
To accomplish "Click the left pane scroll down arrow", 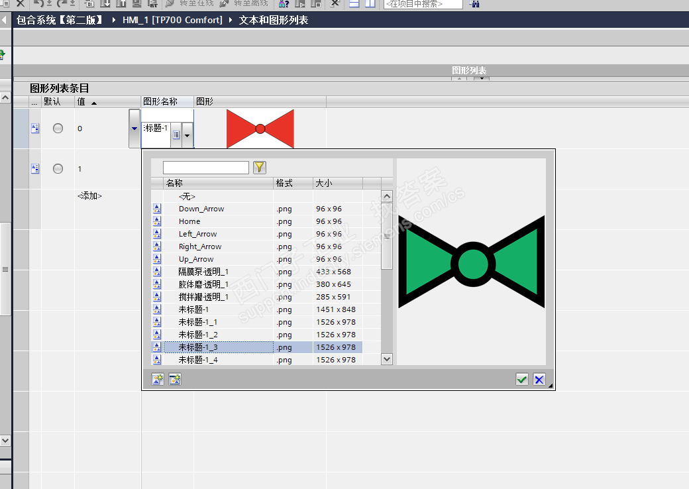I will point(5,440).
